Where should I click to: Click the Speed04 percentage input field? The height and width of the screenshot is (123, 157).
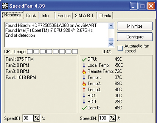pos(104,118)
